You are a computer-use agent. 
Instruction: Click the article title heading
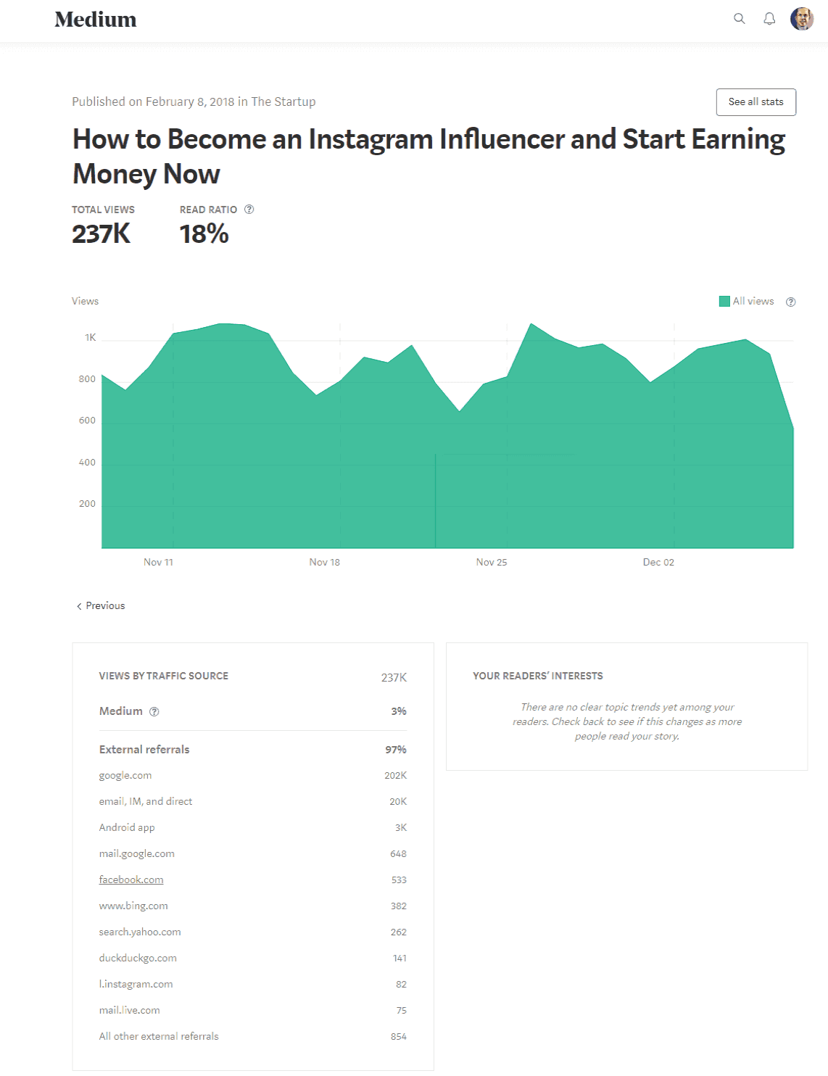pyautogui.click(x=429, y=156)
